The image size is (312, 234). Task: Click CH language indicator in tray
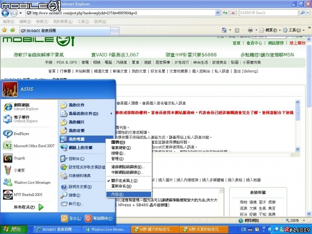coord(243,229)
